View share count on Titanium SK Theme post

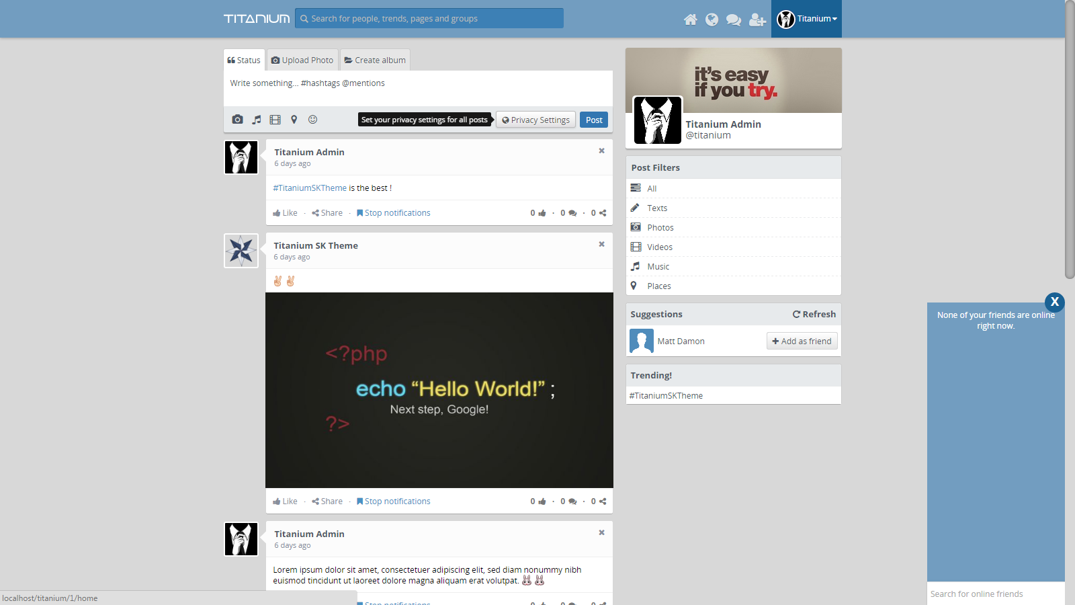(599, 501)
